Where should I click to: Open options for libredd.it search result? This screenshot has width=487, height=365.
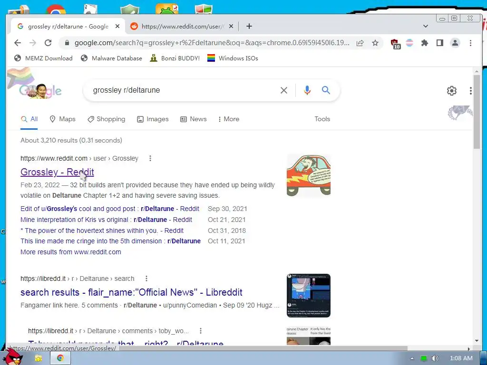click(146, 279)
